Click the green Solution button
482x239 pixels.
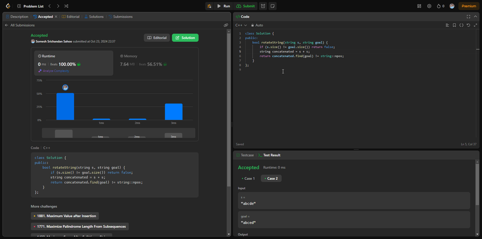tap(185, 37)
